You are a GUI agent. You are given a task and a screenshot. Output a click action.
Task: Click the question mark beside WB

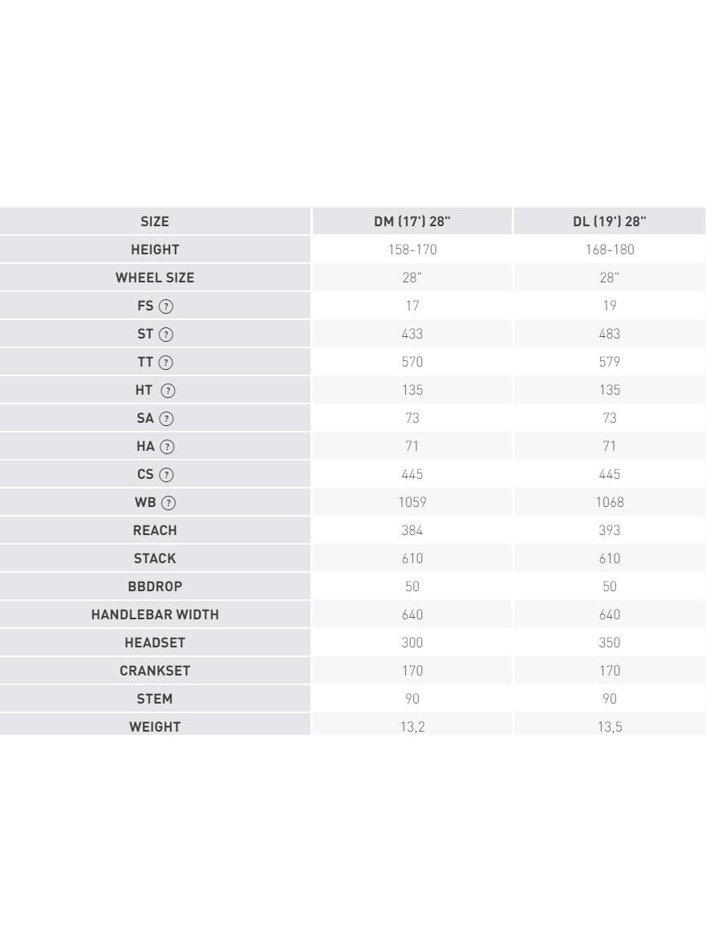(168, 504)
